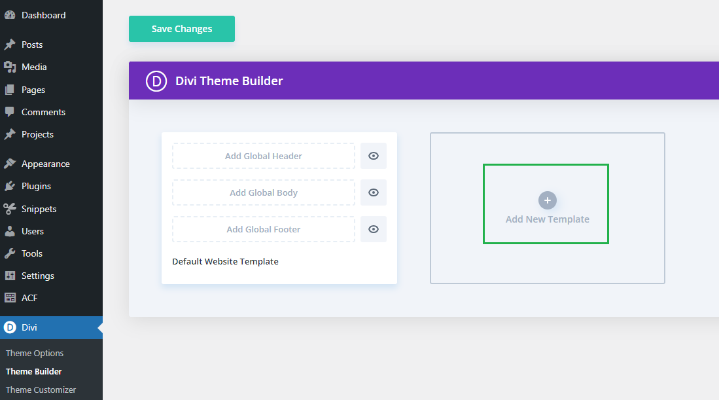Screen dimensions: 719x400
Task: Toggle visibility of Global Body
Action: pos(374,192)
